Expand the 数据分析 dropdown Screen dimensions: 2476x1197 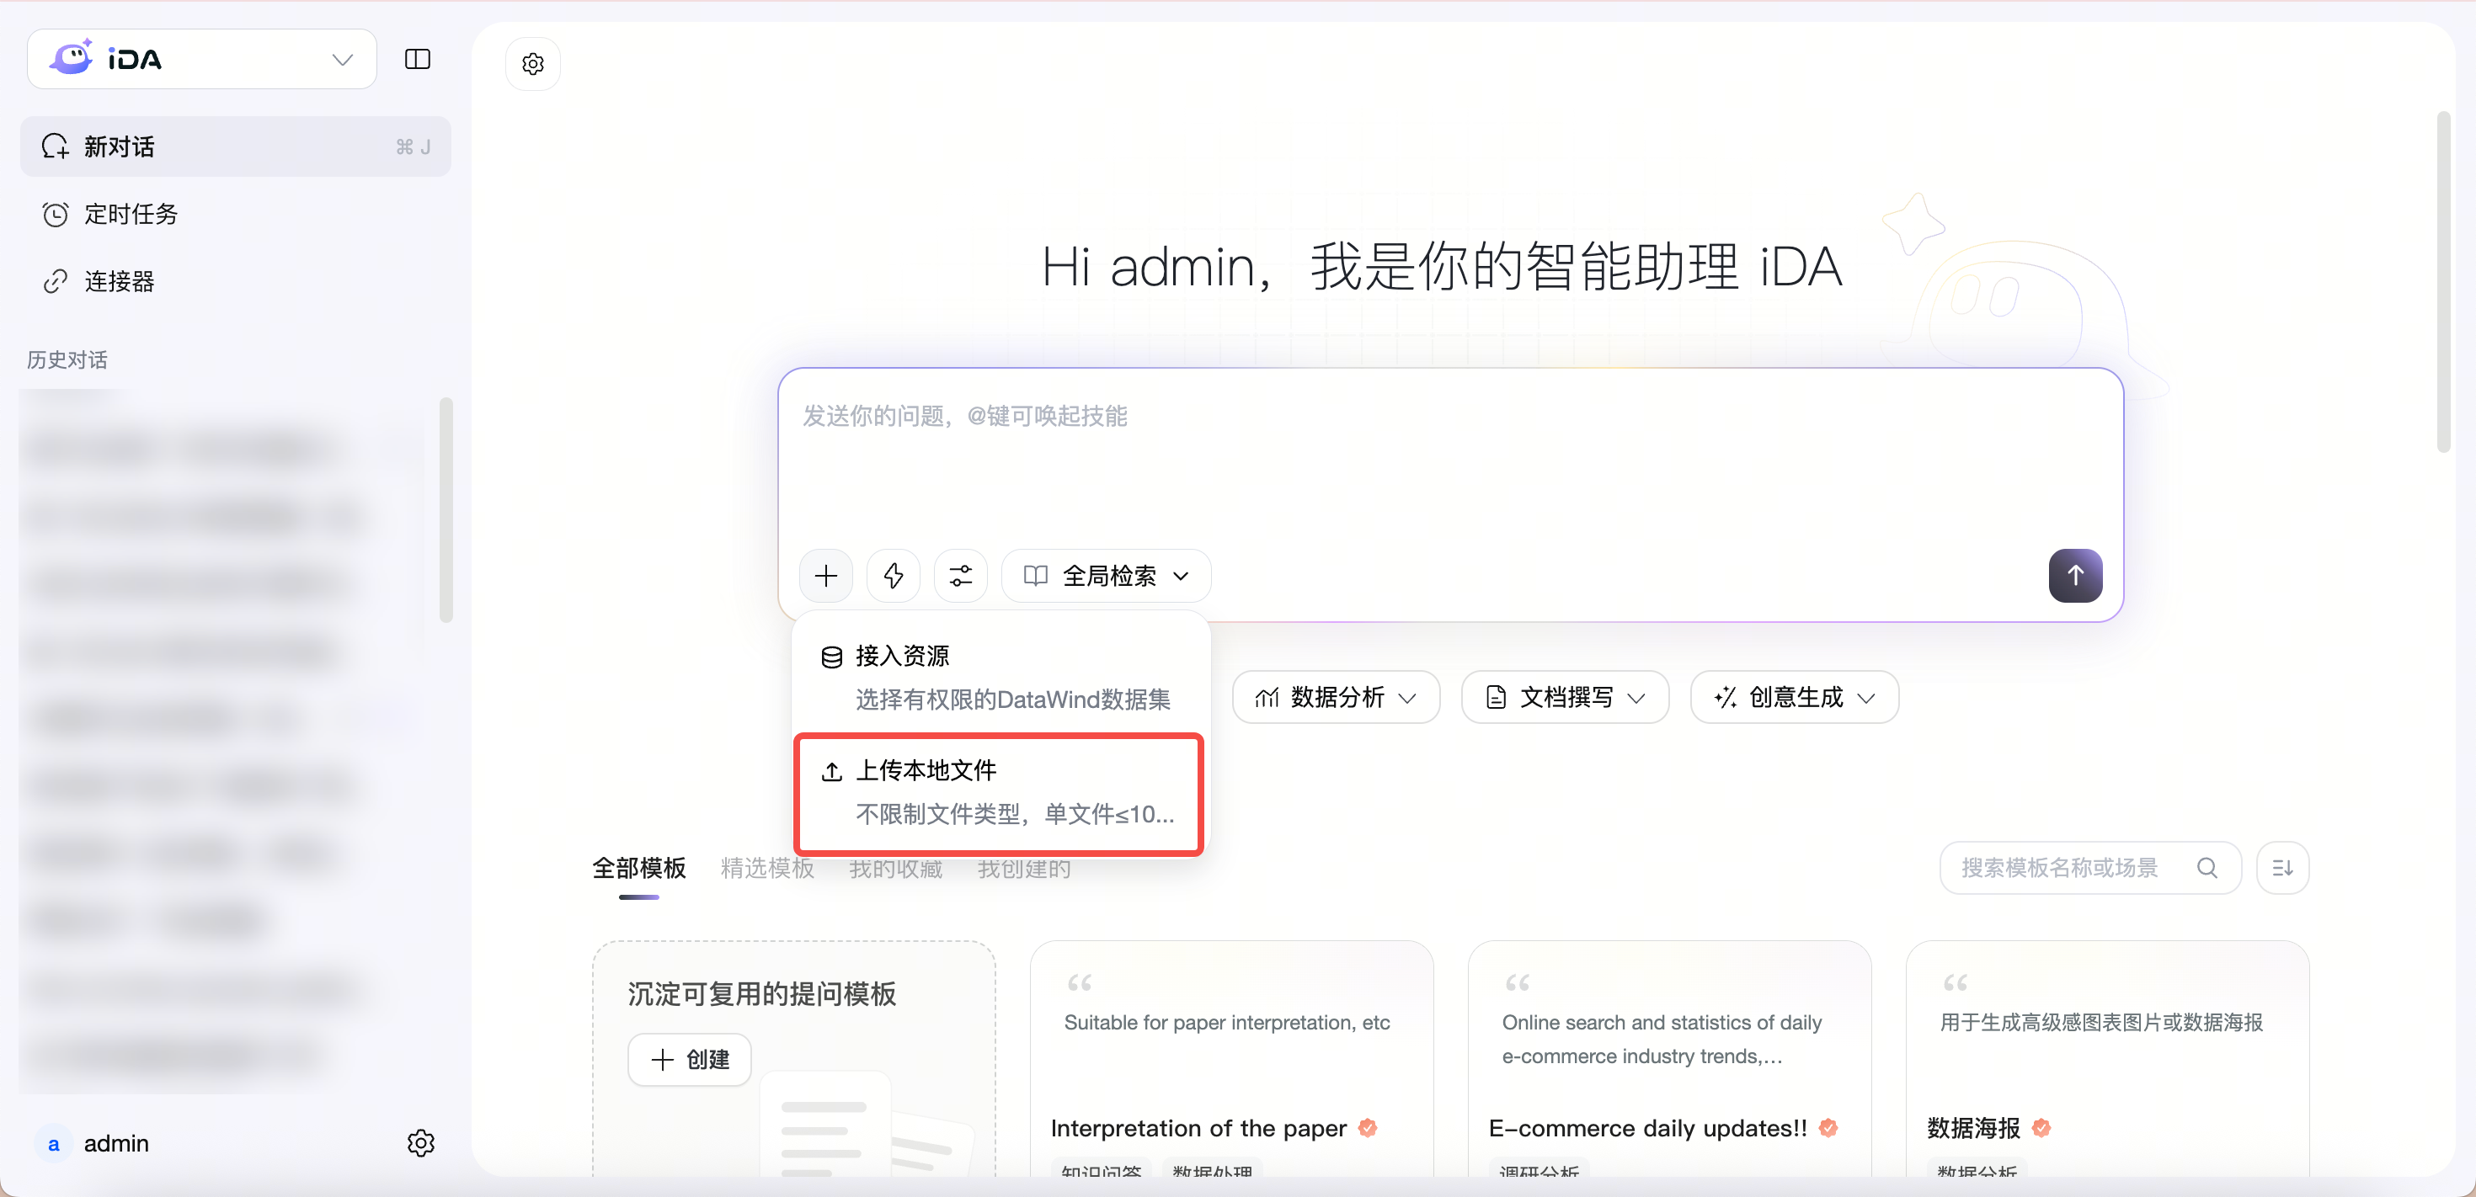coord(1335,696)
